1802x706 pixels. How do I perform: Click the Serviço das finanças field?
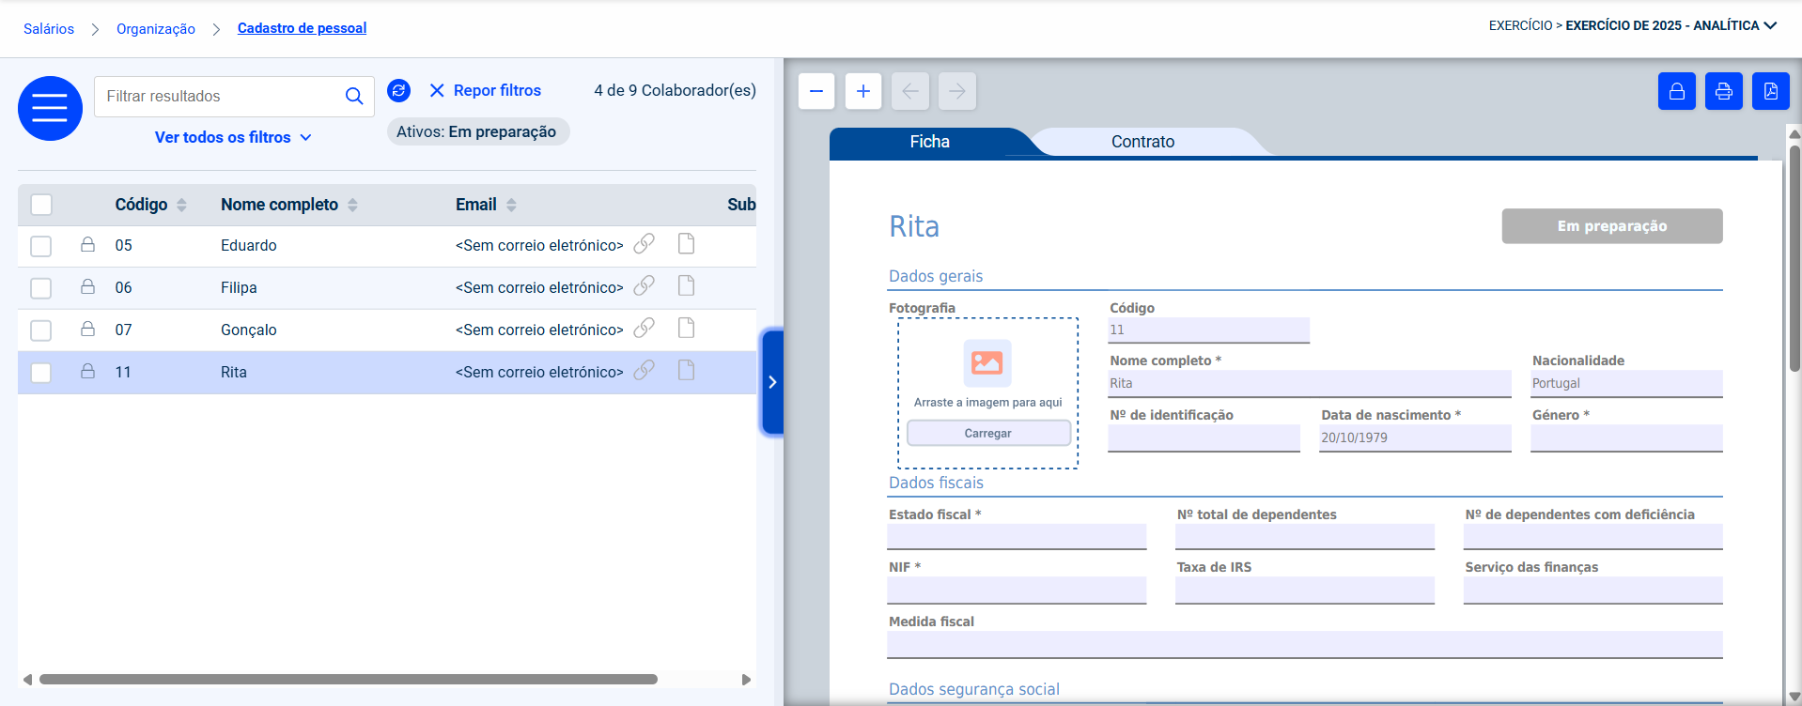click(1592, 590)
